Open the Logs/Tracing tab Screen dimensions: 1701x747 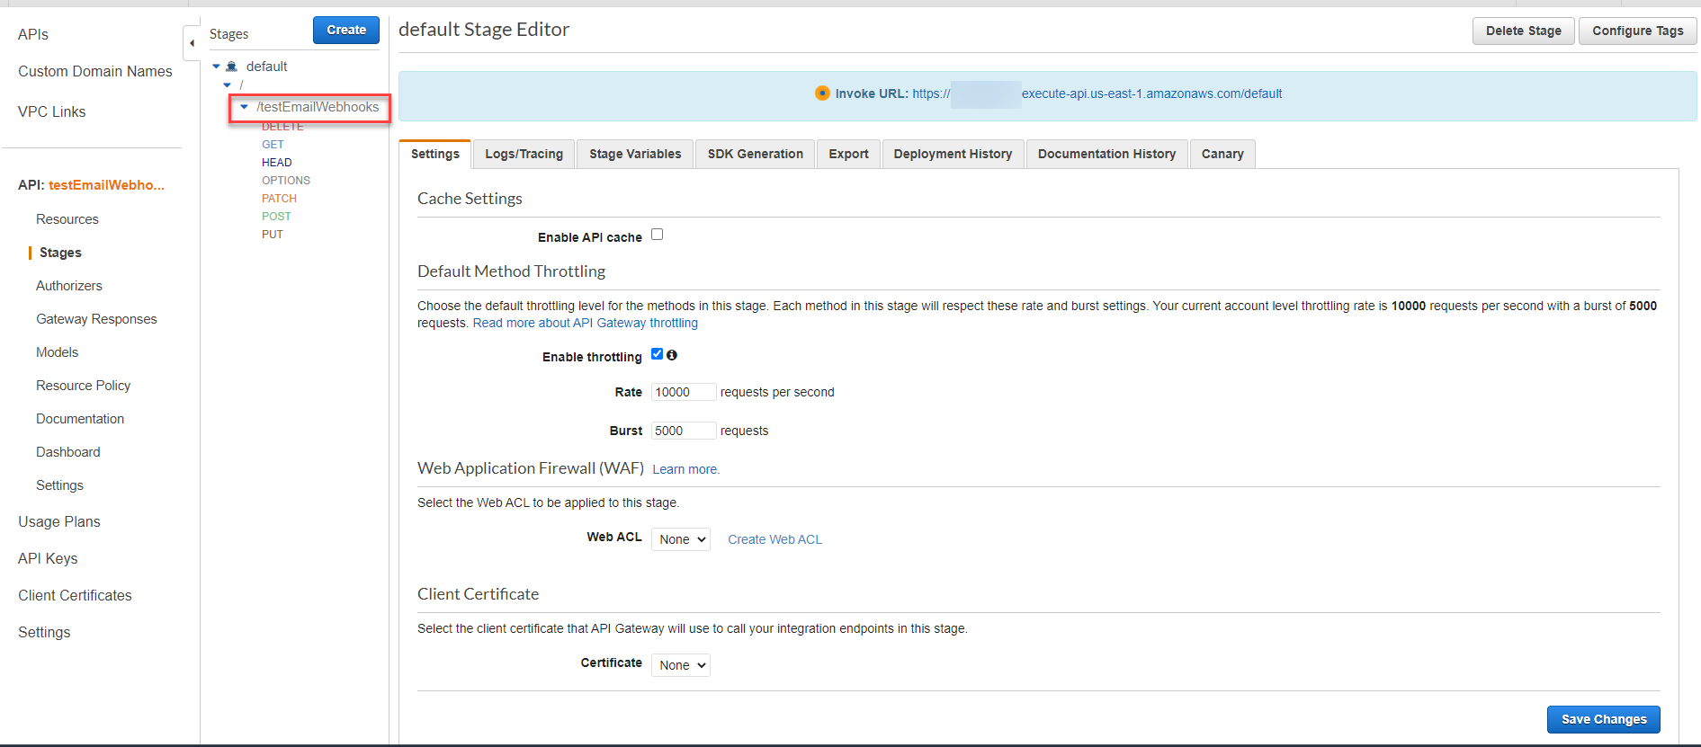(x=524, y=154)
